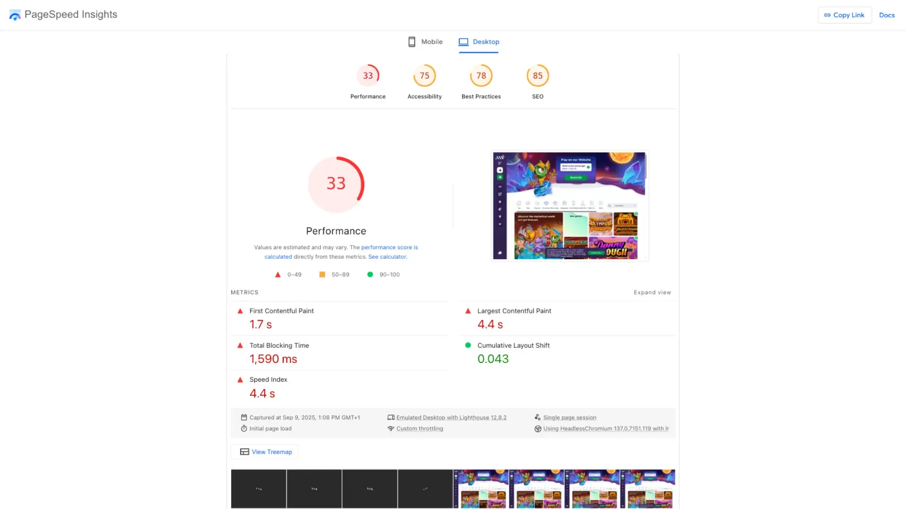
Task: Click the first filmstrip frame thumbnail
Action: coord(259,489)
